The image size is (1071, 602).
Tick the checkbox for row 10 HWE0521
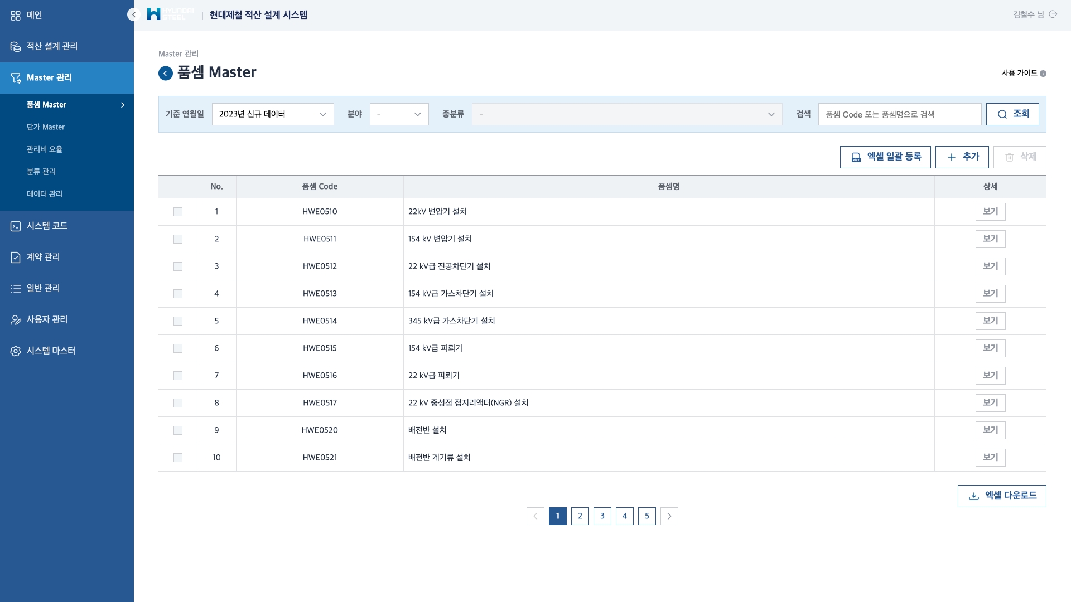(178, 458)
